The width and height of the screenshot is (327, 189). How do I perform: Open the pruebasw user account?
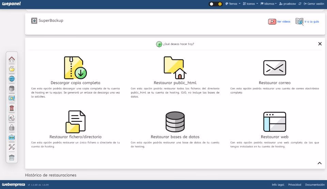[x=287, y=4]
